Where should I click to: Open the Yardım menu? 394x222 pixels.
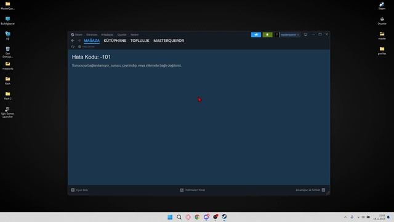pos(134,35)
